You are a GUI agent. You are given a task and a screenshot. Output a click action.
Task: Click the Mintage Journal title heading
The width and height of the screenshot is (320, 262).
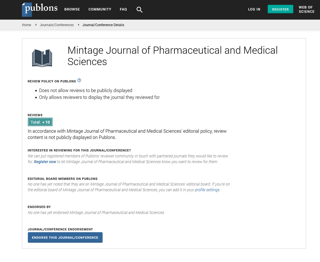(172, 56)
